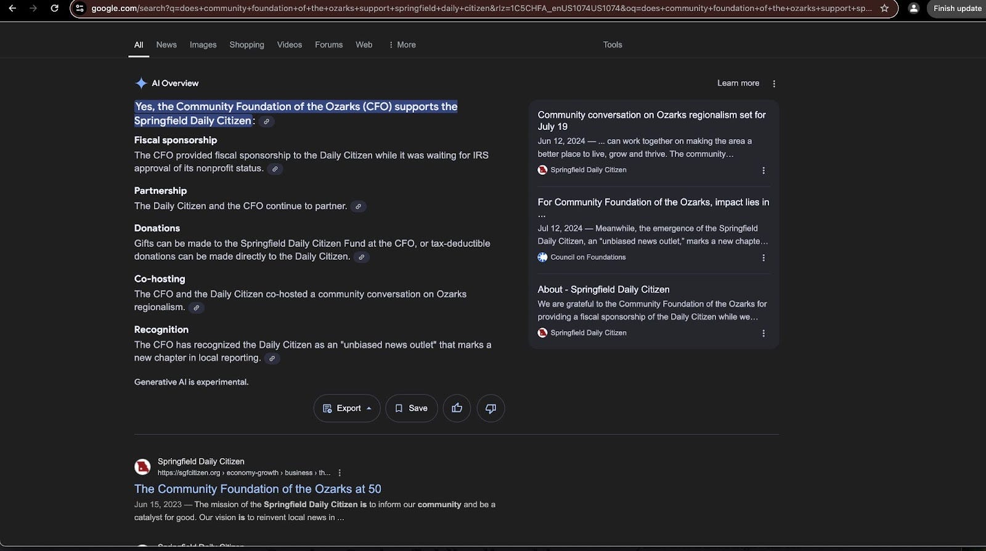Click source link icon after headline sentence
The image size is (986, 551).
click(x=266, y=122)
